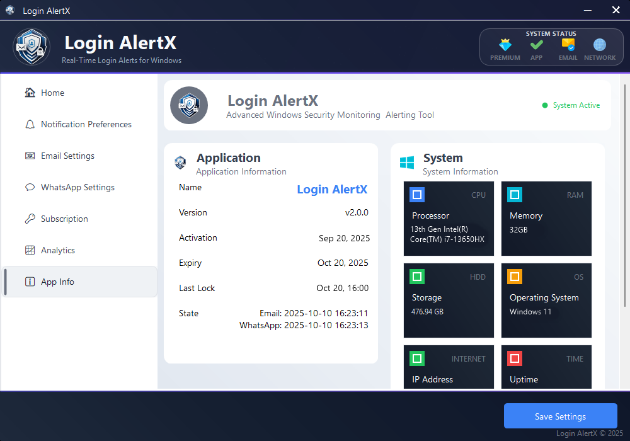The image size is (630, 441).
Task: Click the blue CPU icon on Processor card
Action: click(417, 195)
